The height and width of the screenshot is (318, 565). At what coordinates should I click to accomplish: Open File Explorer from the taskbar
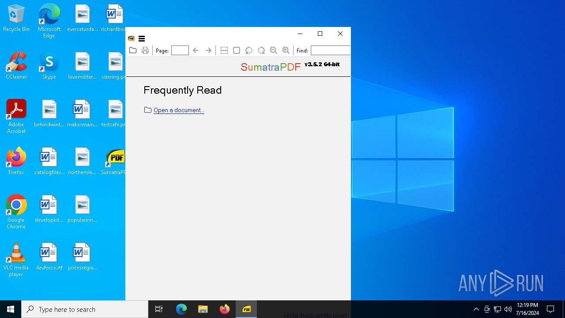(203, 309)
